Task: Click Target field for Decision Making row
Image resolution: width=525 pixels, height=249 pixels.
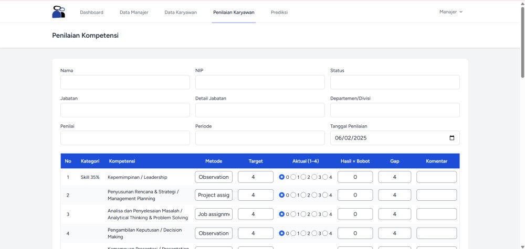Action: (x=256, y=233)
